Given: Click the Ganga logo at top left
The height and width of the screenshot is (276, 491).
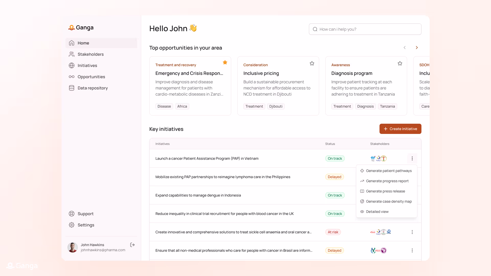Looking at the screenshot, I should [x=81, y=28].
